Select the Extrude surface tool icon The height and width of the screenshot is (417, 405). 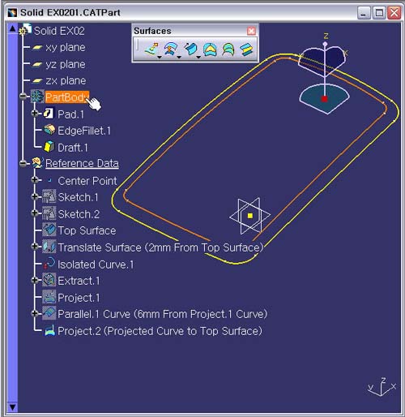pyautogui.click(x=151, y=49)
